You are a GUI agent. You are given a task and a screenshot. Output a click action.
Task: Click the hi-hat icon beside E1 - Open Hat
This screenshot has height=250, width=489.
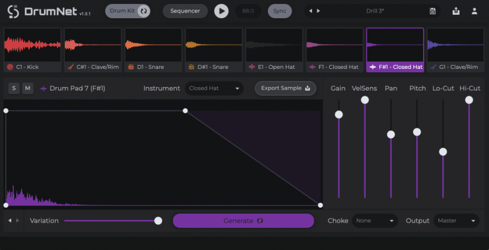coord(252,67)
